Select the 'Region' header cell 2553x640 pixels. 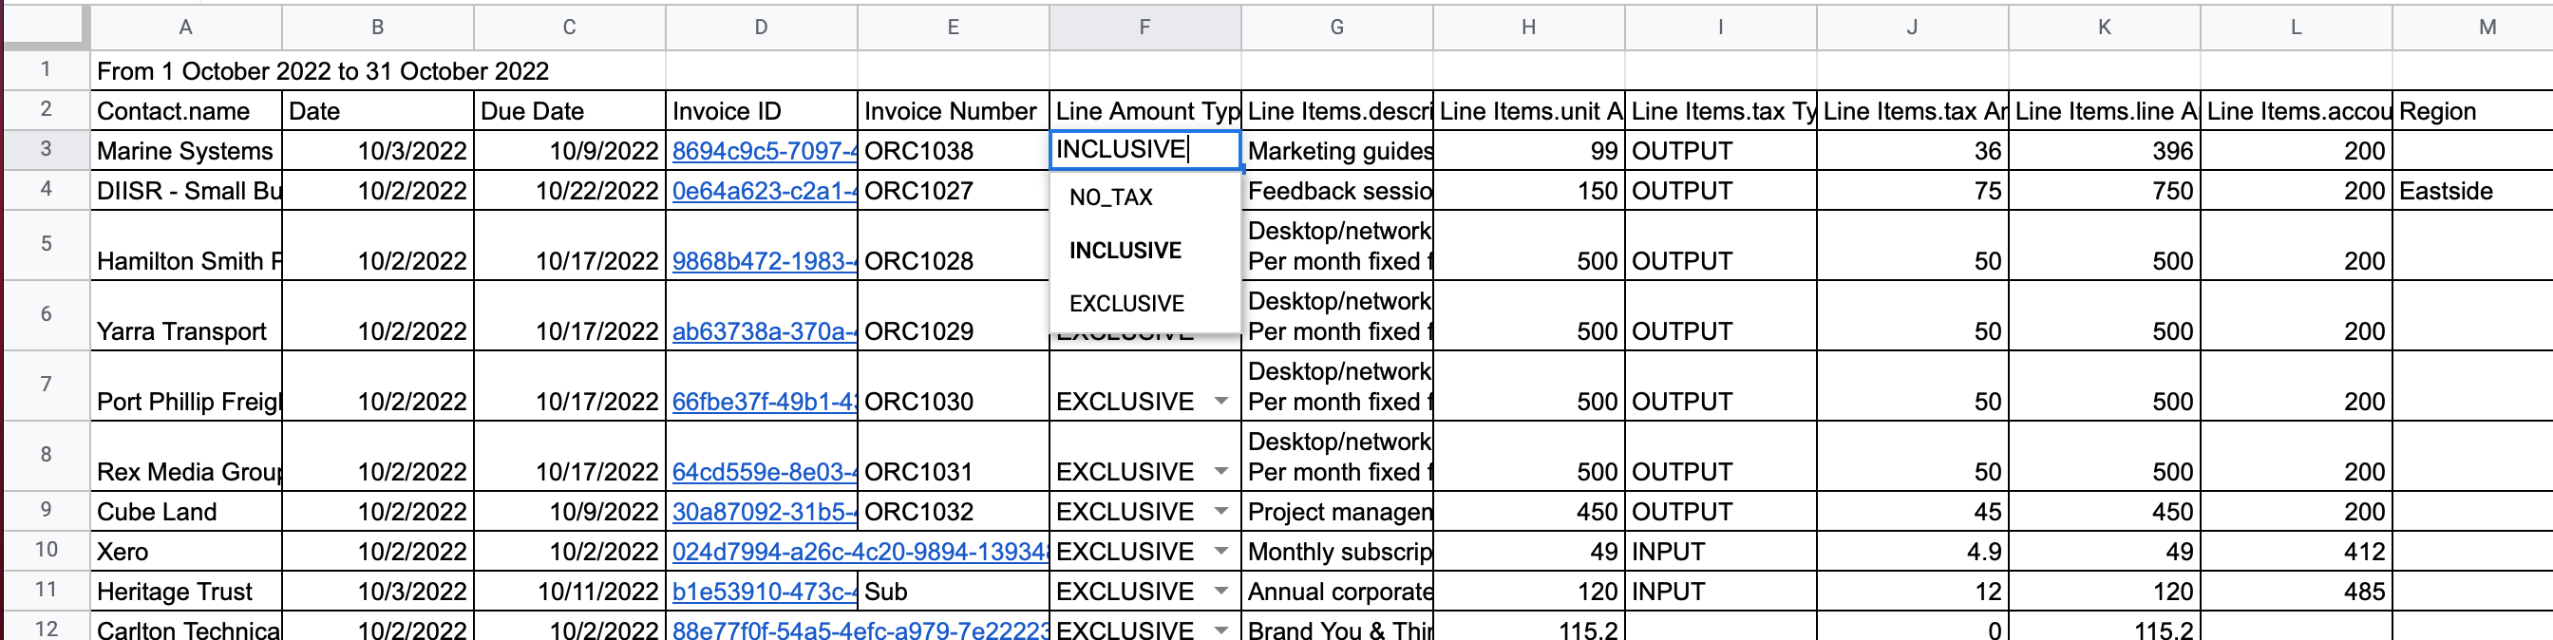click(x=2474, y=111)
